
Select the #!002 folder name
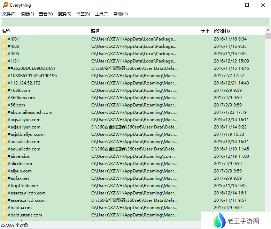click(x=13, y=46)
